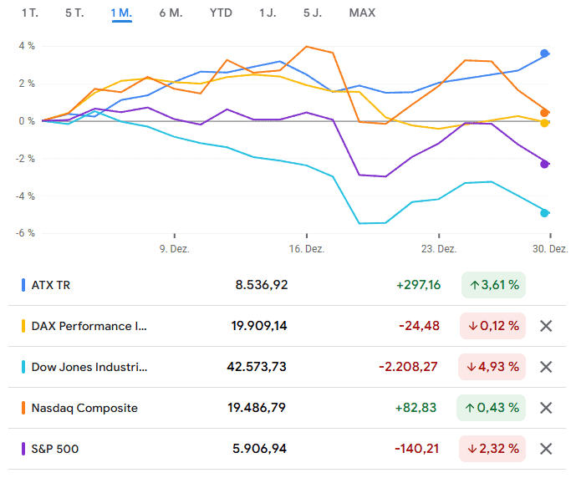Image resolution: width=571 pixels, height=478 pixels.
Task: Open the ATX TR index row
Action: [x=287, y=285]
